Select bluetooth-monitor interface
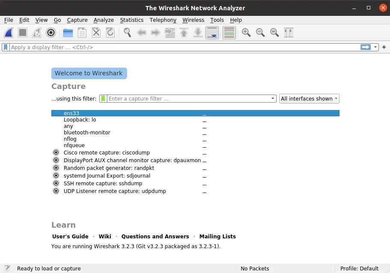 [x=195, y=133]
